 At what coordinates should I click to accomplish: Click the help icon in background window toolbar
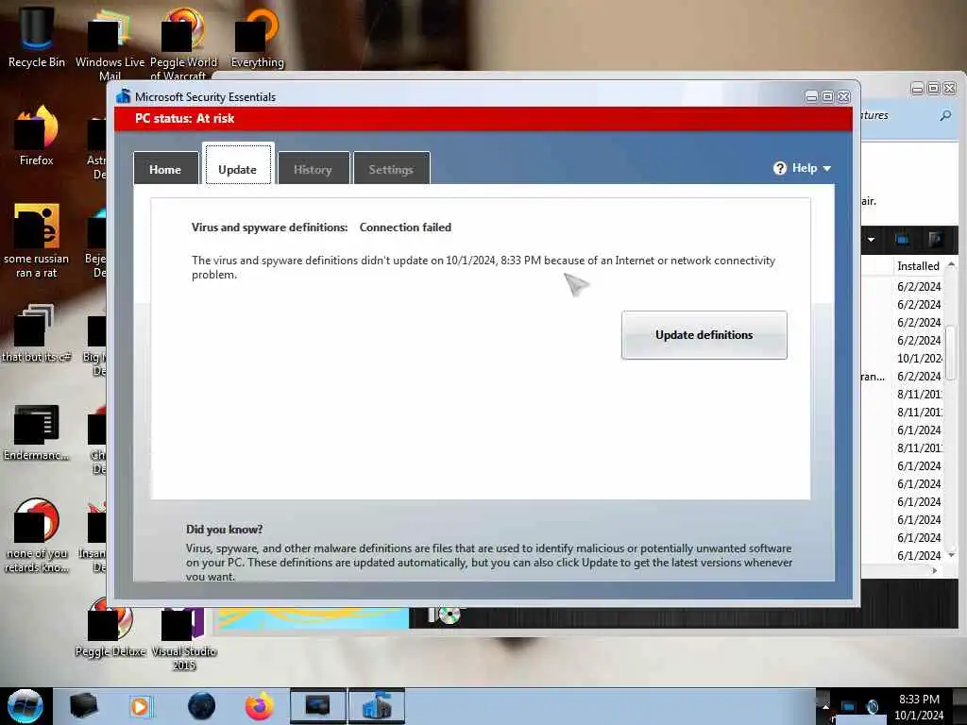coord(936,239)
